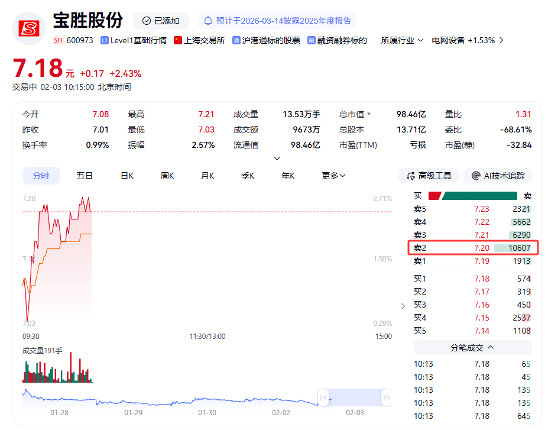Click the 01-30 date on mini timeline
This screenshot has width=548, height=430.
207,413
